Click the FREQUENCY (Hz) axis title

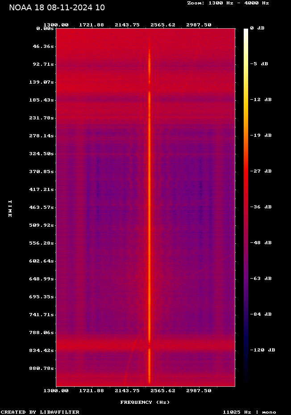[145, 402]
